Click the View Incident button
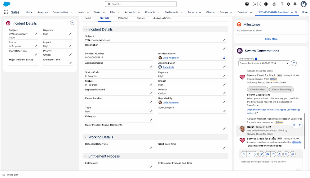The width and height of the screenshot is (310, 178). (x=258, y=89)
